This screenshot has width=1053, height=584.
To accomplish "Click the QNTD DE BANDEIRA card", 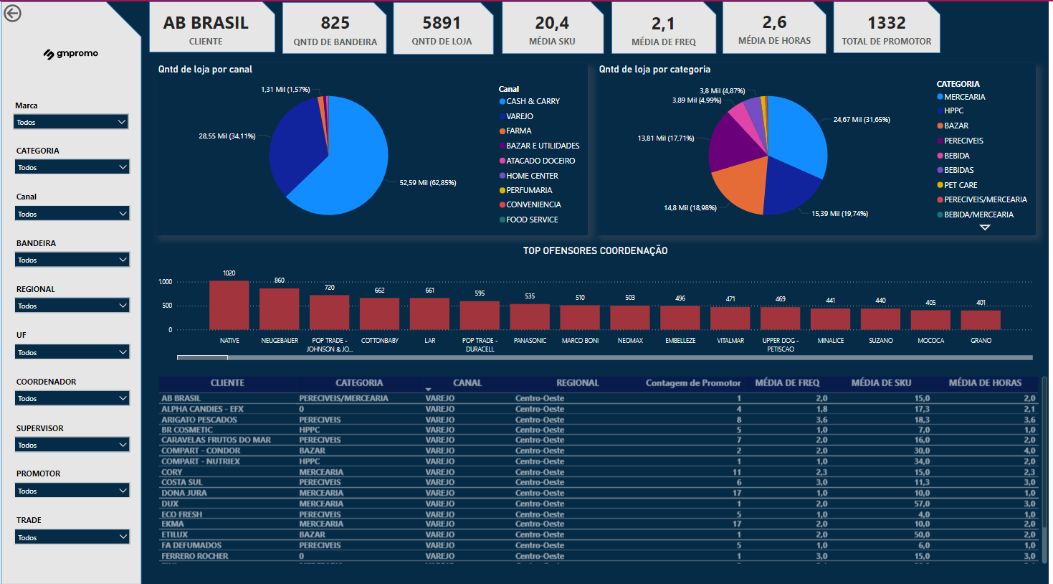I will pyautogui.click(x=335, y=29).
